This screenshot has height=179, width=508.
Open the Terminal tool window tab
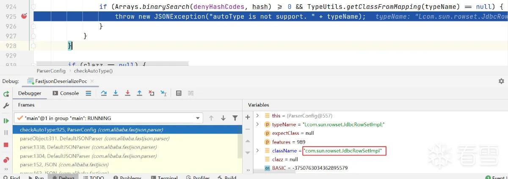tap(163, 177)
